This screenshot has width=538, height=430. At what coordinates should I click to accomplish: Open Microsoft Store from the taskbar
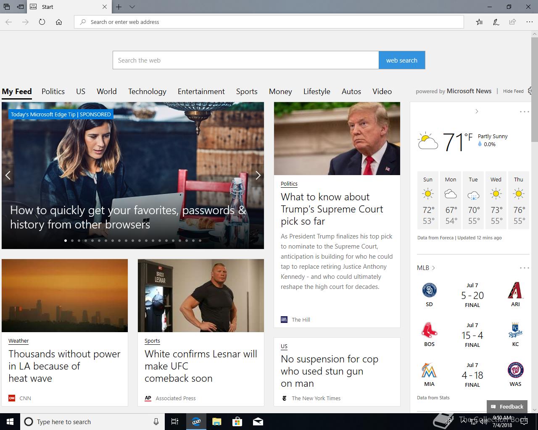[237, 422]
